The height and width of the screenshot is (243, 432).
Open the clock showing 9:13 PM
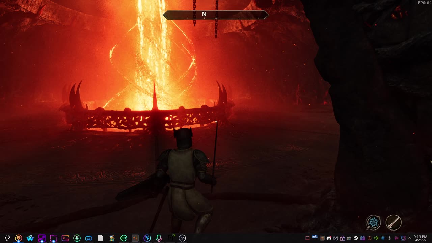click(x=421, y=238)
